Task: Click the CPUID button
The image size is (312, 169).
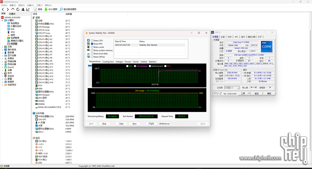Action: (151, 124)
